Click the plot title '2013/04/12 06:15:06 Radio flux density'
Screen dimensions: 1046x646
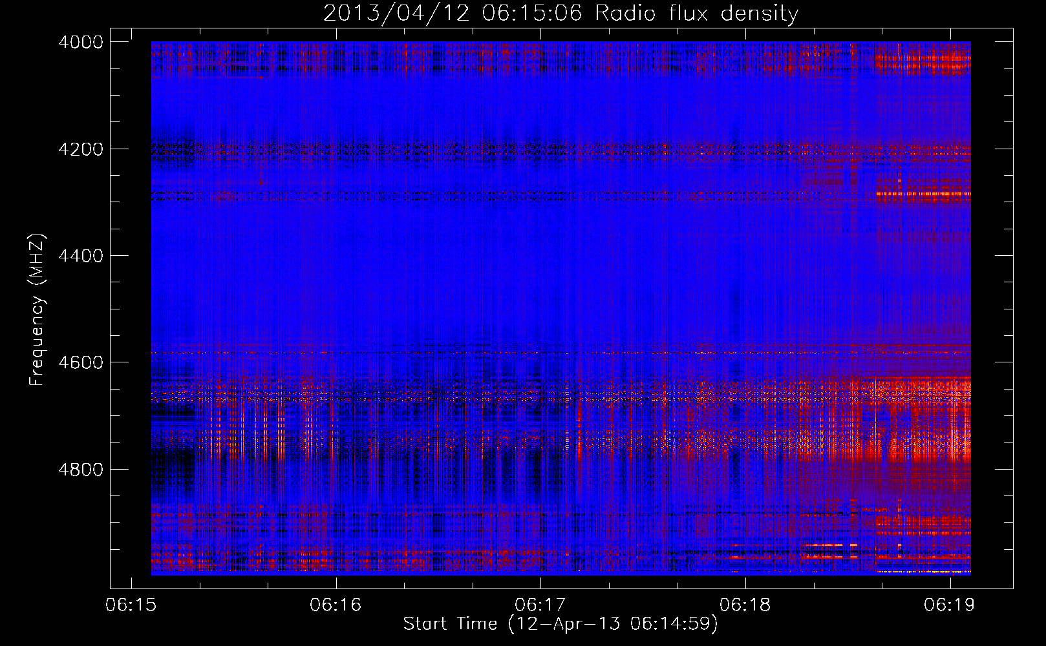[x=560, y=13]
